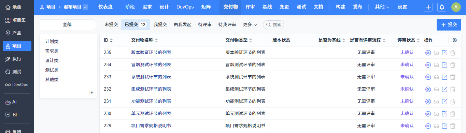Delete row 229 with the trash icon
The image size is (466, 133).
coord(453,126)
